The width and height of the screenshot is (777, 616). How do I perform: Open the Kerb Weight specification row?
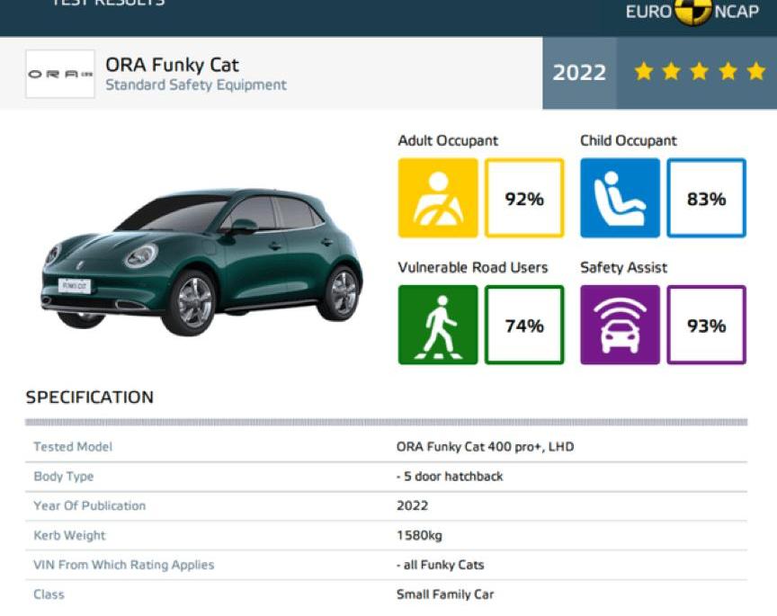69,535
